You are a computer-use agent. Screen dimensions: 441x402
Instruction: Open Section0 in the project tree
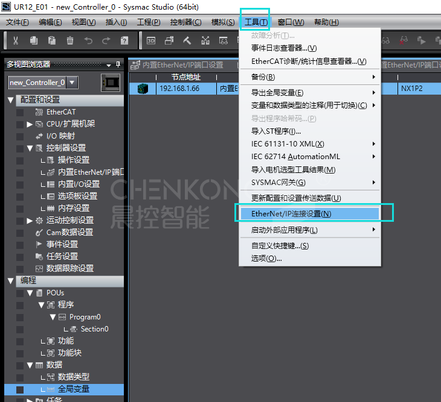tap(94, 329)
